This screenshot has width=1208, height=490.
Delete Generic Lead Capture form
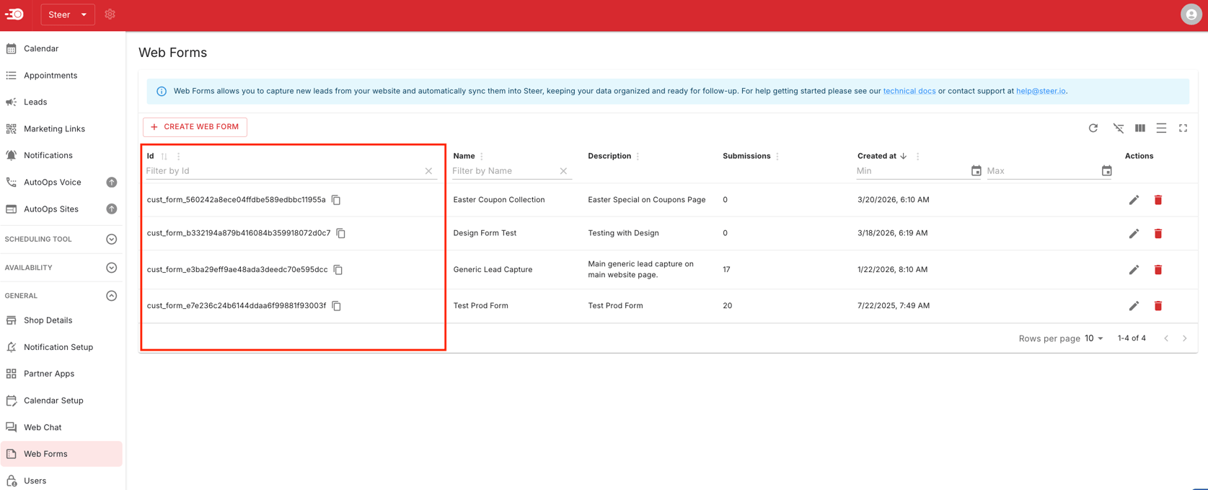[x=1158, y=270]
